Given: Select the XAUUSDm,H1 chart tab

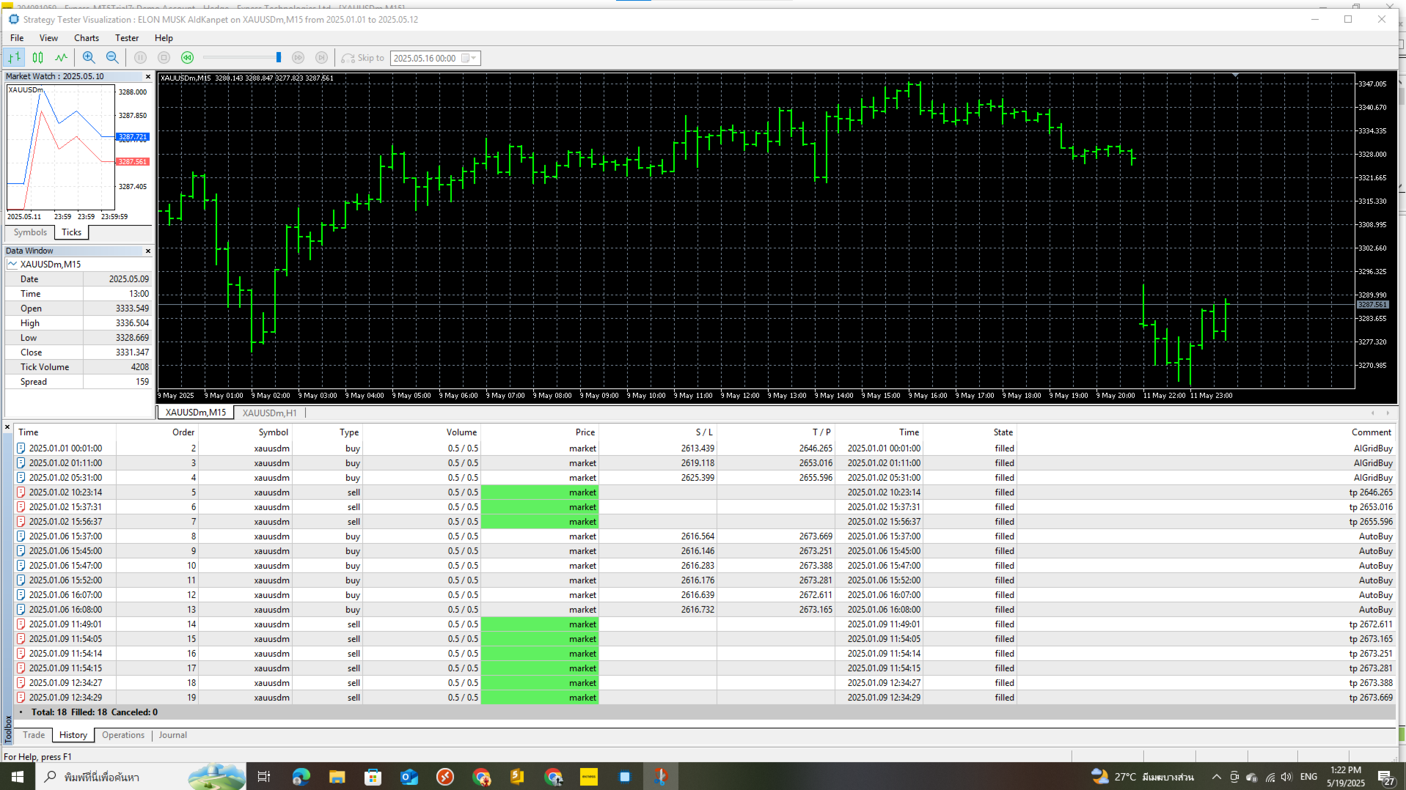Looking at the screenshot, I should (x=270, y=413).
